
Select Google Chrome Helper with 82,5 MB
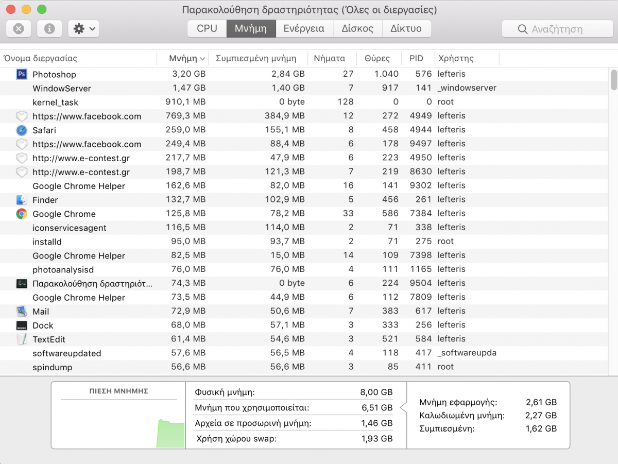point(304,255)
